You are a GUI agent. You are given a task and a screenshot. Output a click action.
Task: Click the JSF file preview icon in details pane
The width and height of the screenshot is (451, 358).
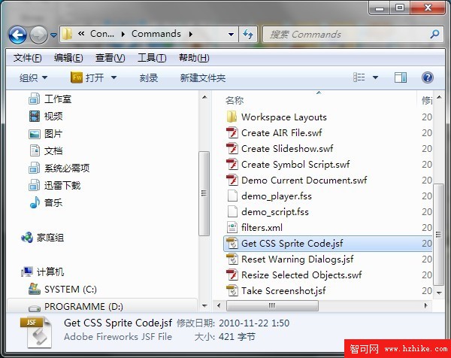(37, 332)
